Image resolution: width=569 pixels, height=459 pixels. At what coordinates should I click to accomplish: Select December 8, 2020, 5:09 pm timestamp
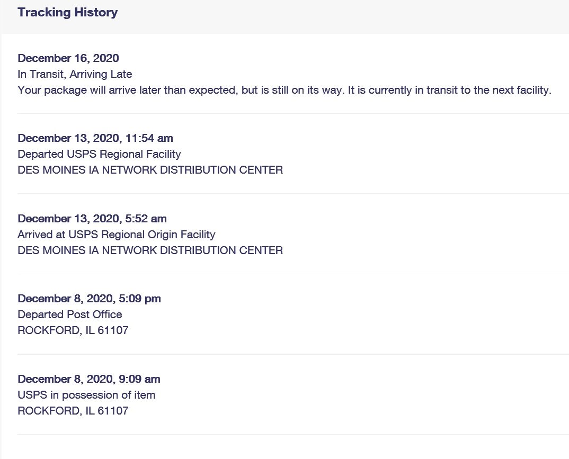click(89, 299)
